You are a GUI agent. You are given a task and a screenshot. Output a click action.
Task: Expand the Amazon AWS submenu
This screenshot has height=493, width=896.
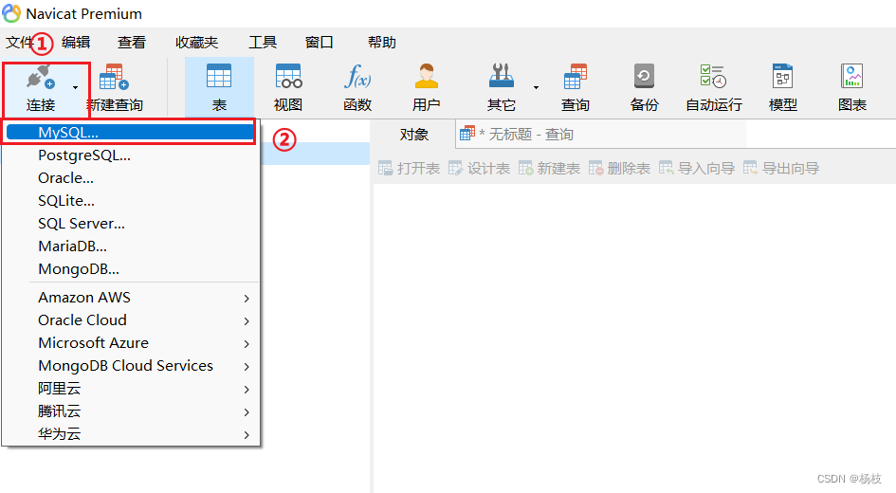point(130,298)
